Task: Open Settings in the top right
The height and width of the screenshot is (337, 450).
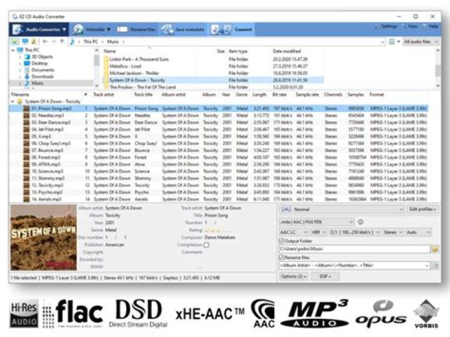Action: point(386,26)
